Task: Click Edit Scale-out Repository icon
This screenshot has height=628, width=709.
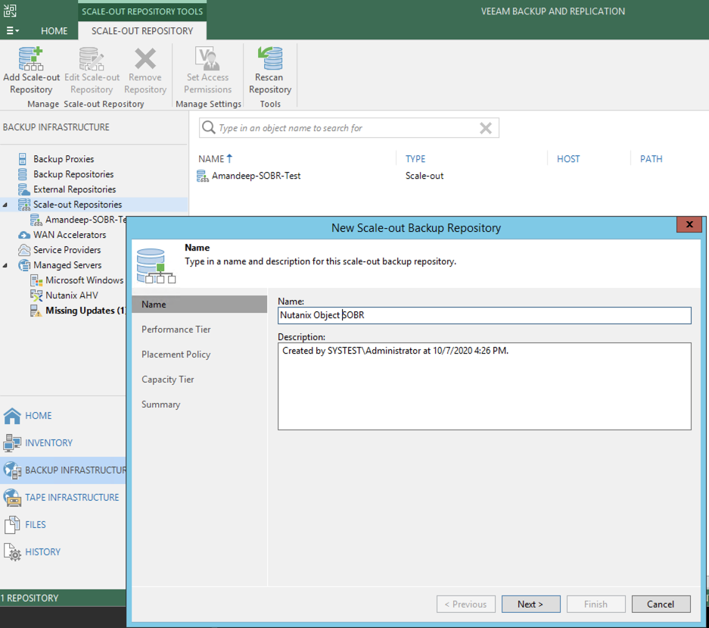Action: pos(92,59)
